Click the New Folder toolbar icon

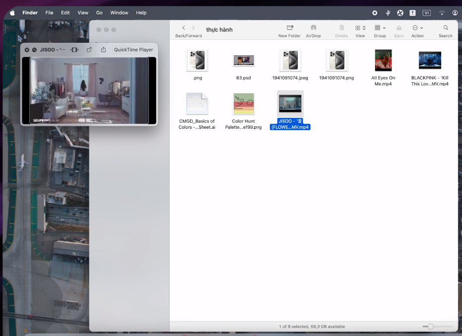coord(289,28)
